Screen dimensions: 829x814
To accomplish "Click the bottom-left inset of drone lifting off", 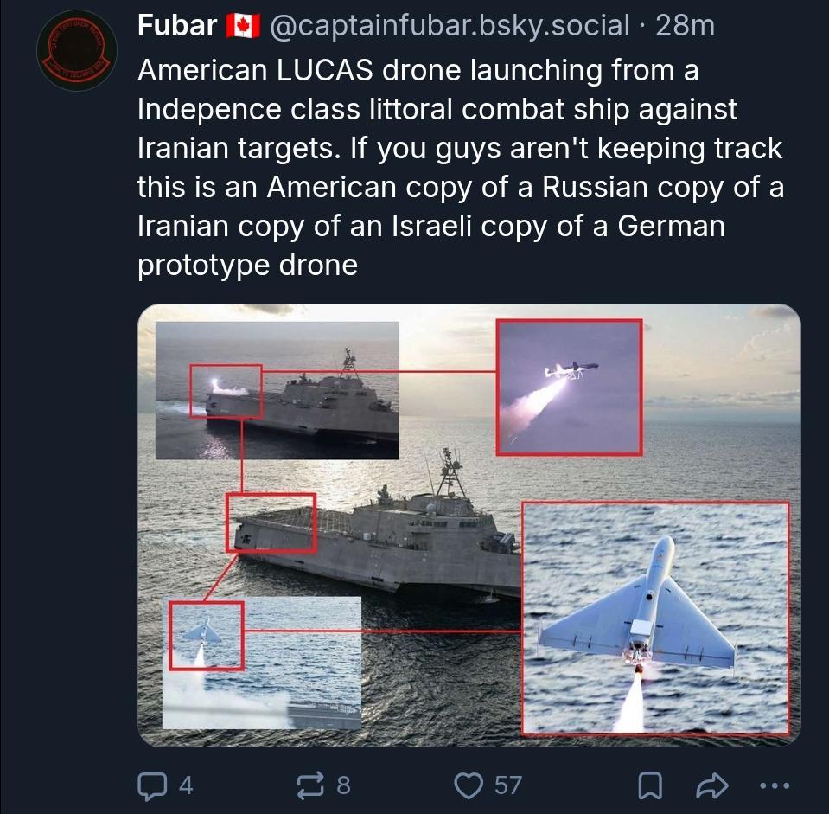I will [263, 662].
